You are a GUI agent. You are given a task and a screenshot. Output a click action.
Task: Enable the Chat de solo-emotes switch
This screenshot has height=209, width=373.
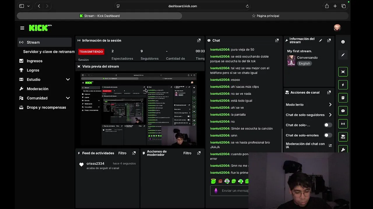(x=328, y=135)
